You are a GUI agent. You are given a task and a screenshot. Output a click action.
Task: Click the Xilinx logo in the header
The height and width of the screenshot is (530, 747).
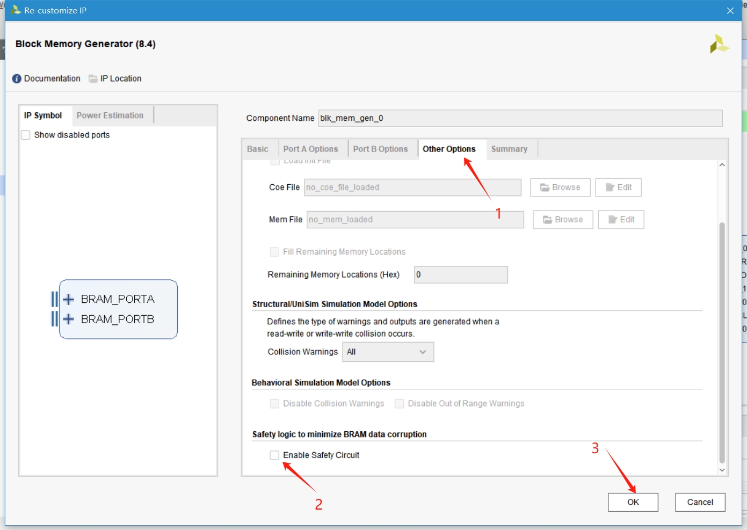(x=719, y=44)
